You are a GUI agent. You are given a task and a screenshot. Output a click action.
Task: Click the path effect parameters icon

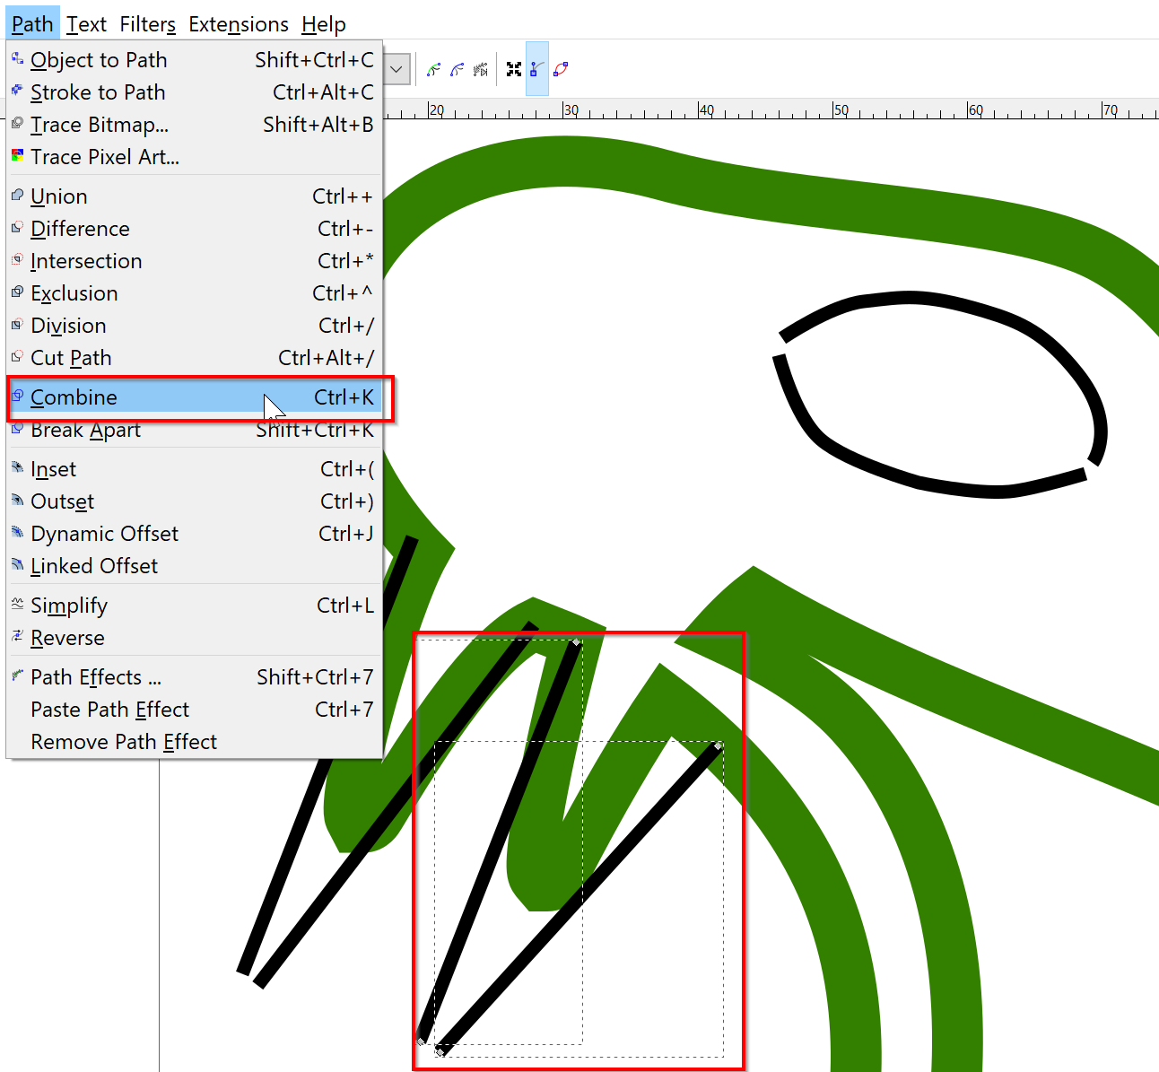click(x=481, y=69)
